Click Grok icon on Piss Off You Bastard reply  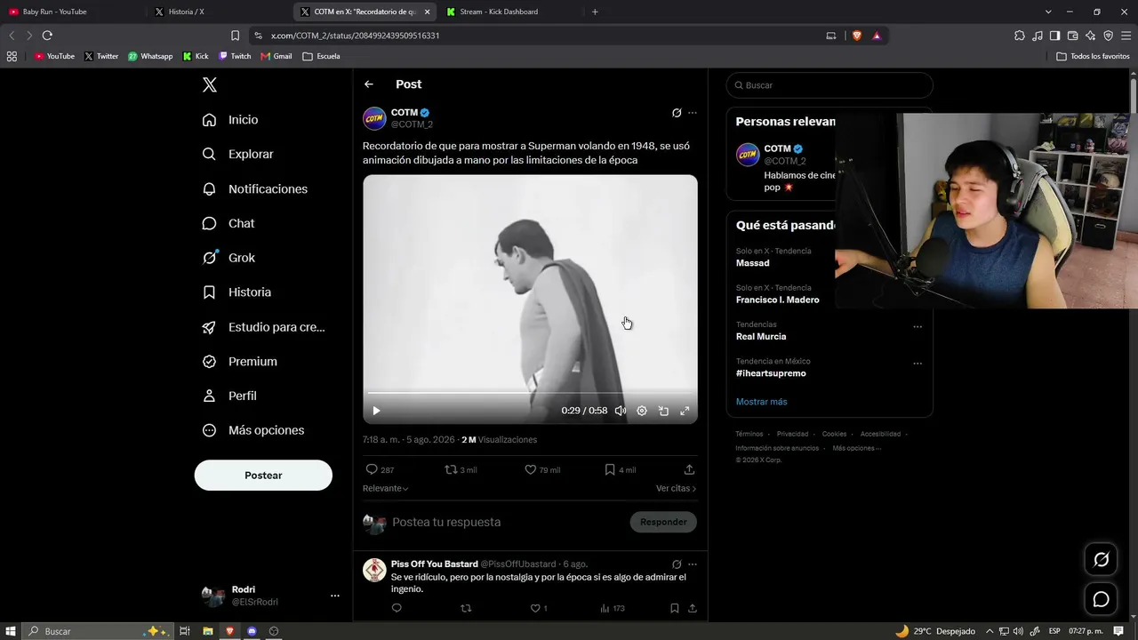point(677,564)
